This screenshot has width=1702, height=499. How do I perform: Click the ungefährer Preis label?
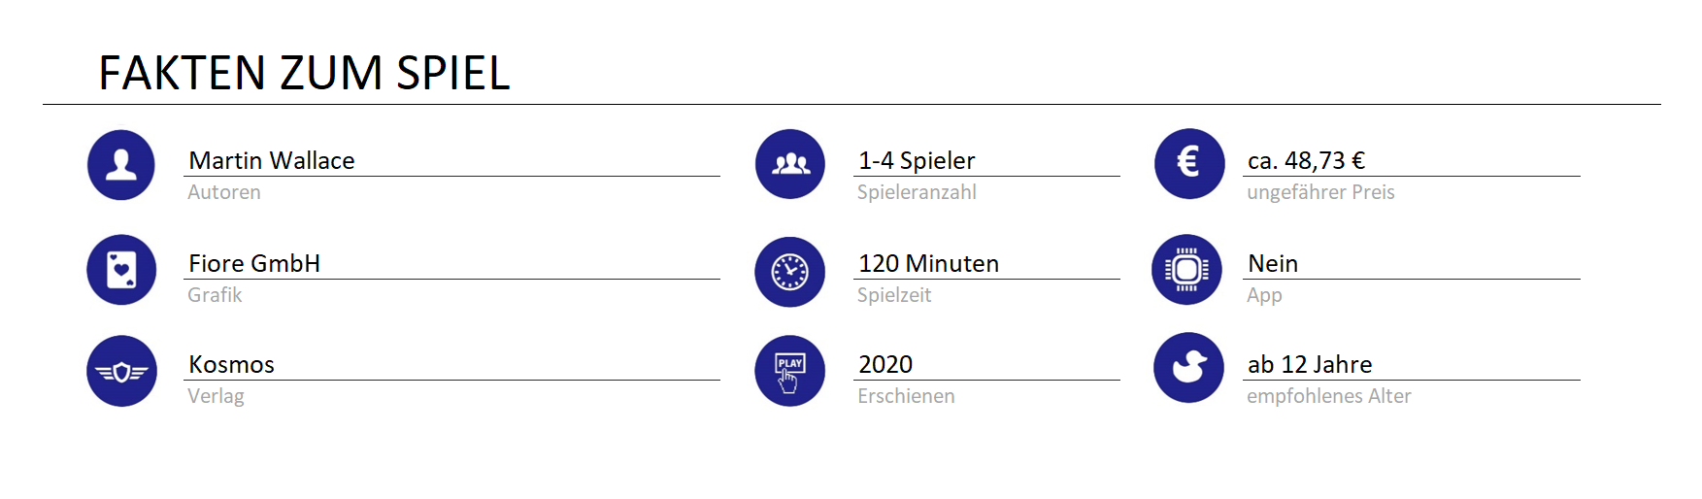click(x=1320, y=192)
